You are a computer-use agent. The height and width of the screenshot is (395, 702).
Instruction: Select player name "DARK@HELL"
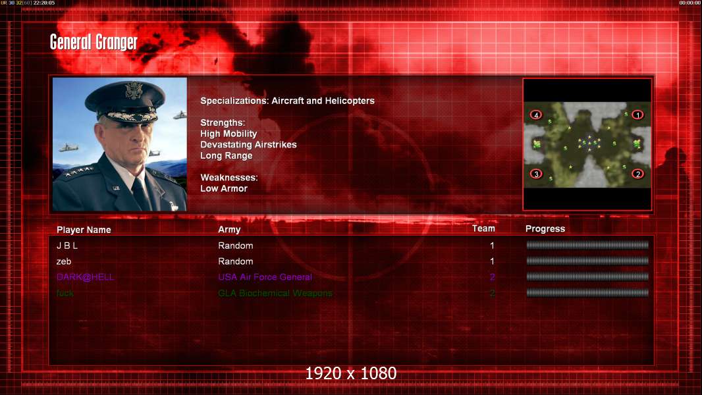tap(85, 277)
